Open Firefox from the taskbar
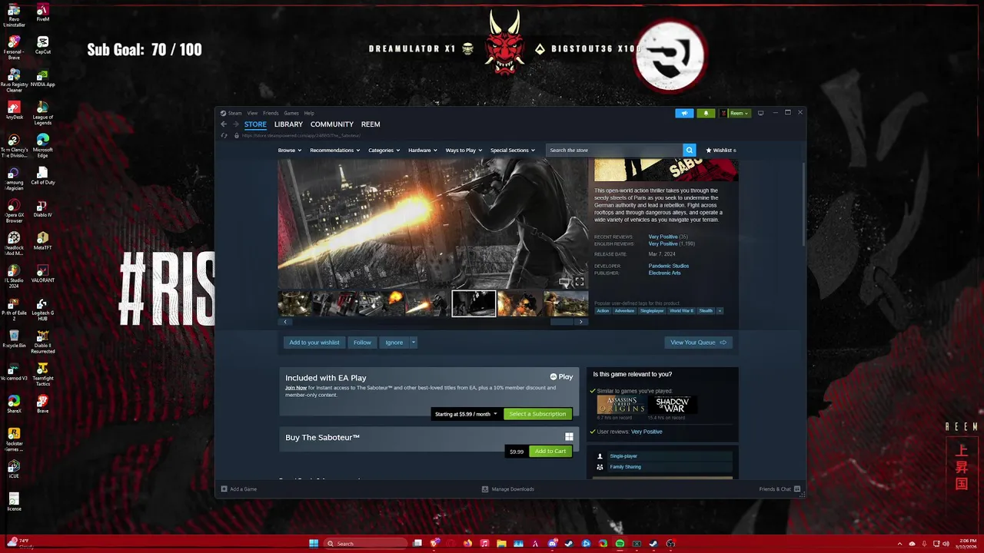Screen dimensions: 984x553 467,544
